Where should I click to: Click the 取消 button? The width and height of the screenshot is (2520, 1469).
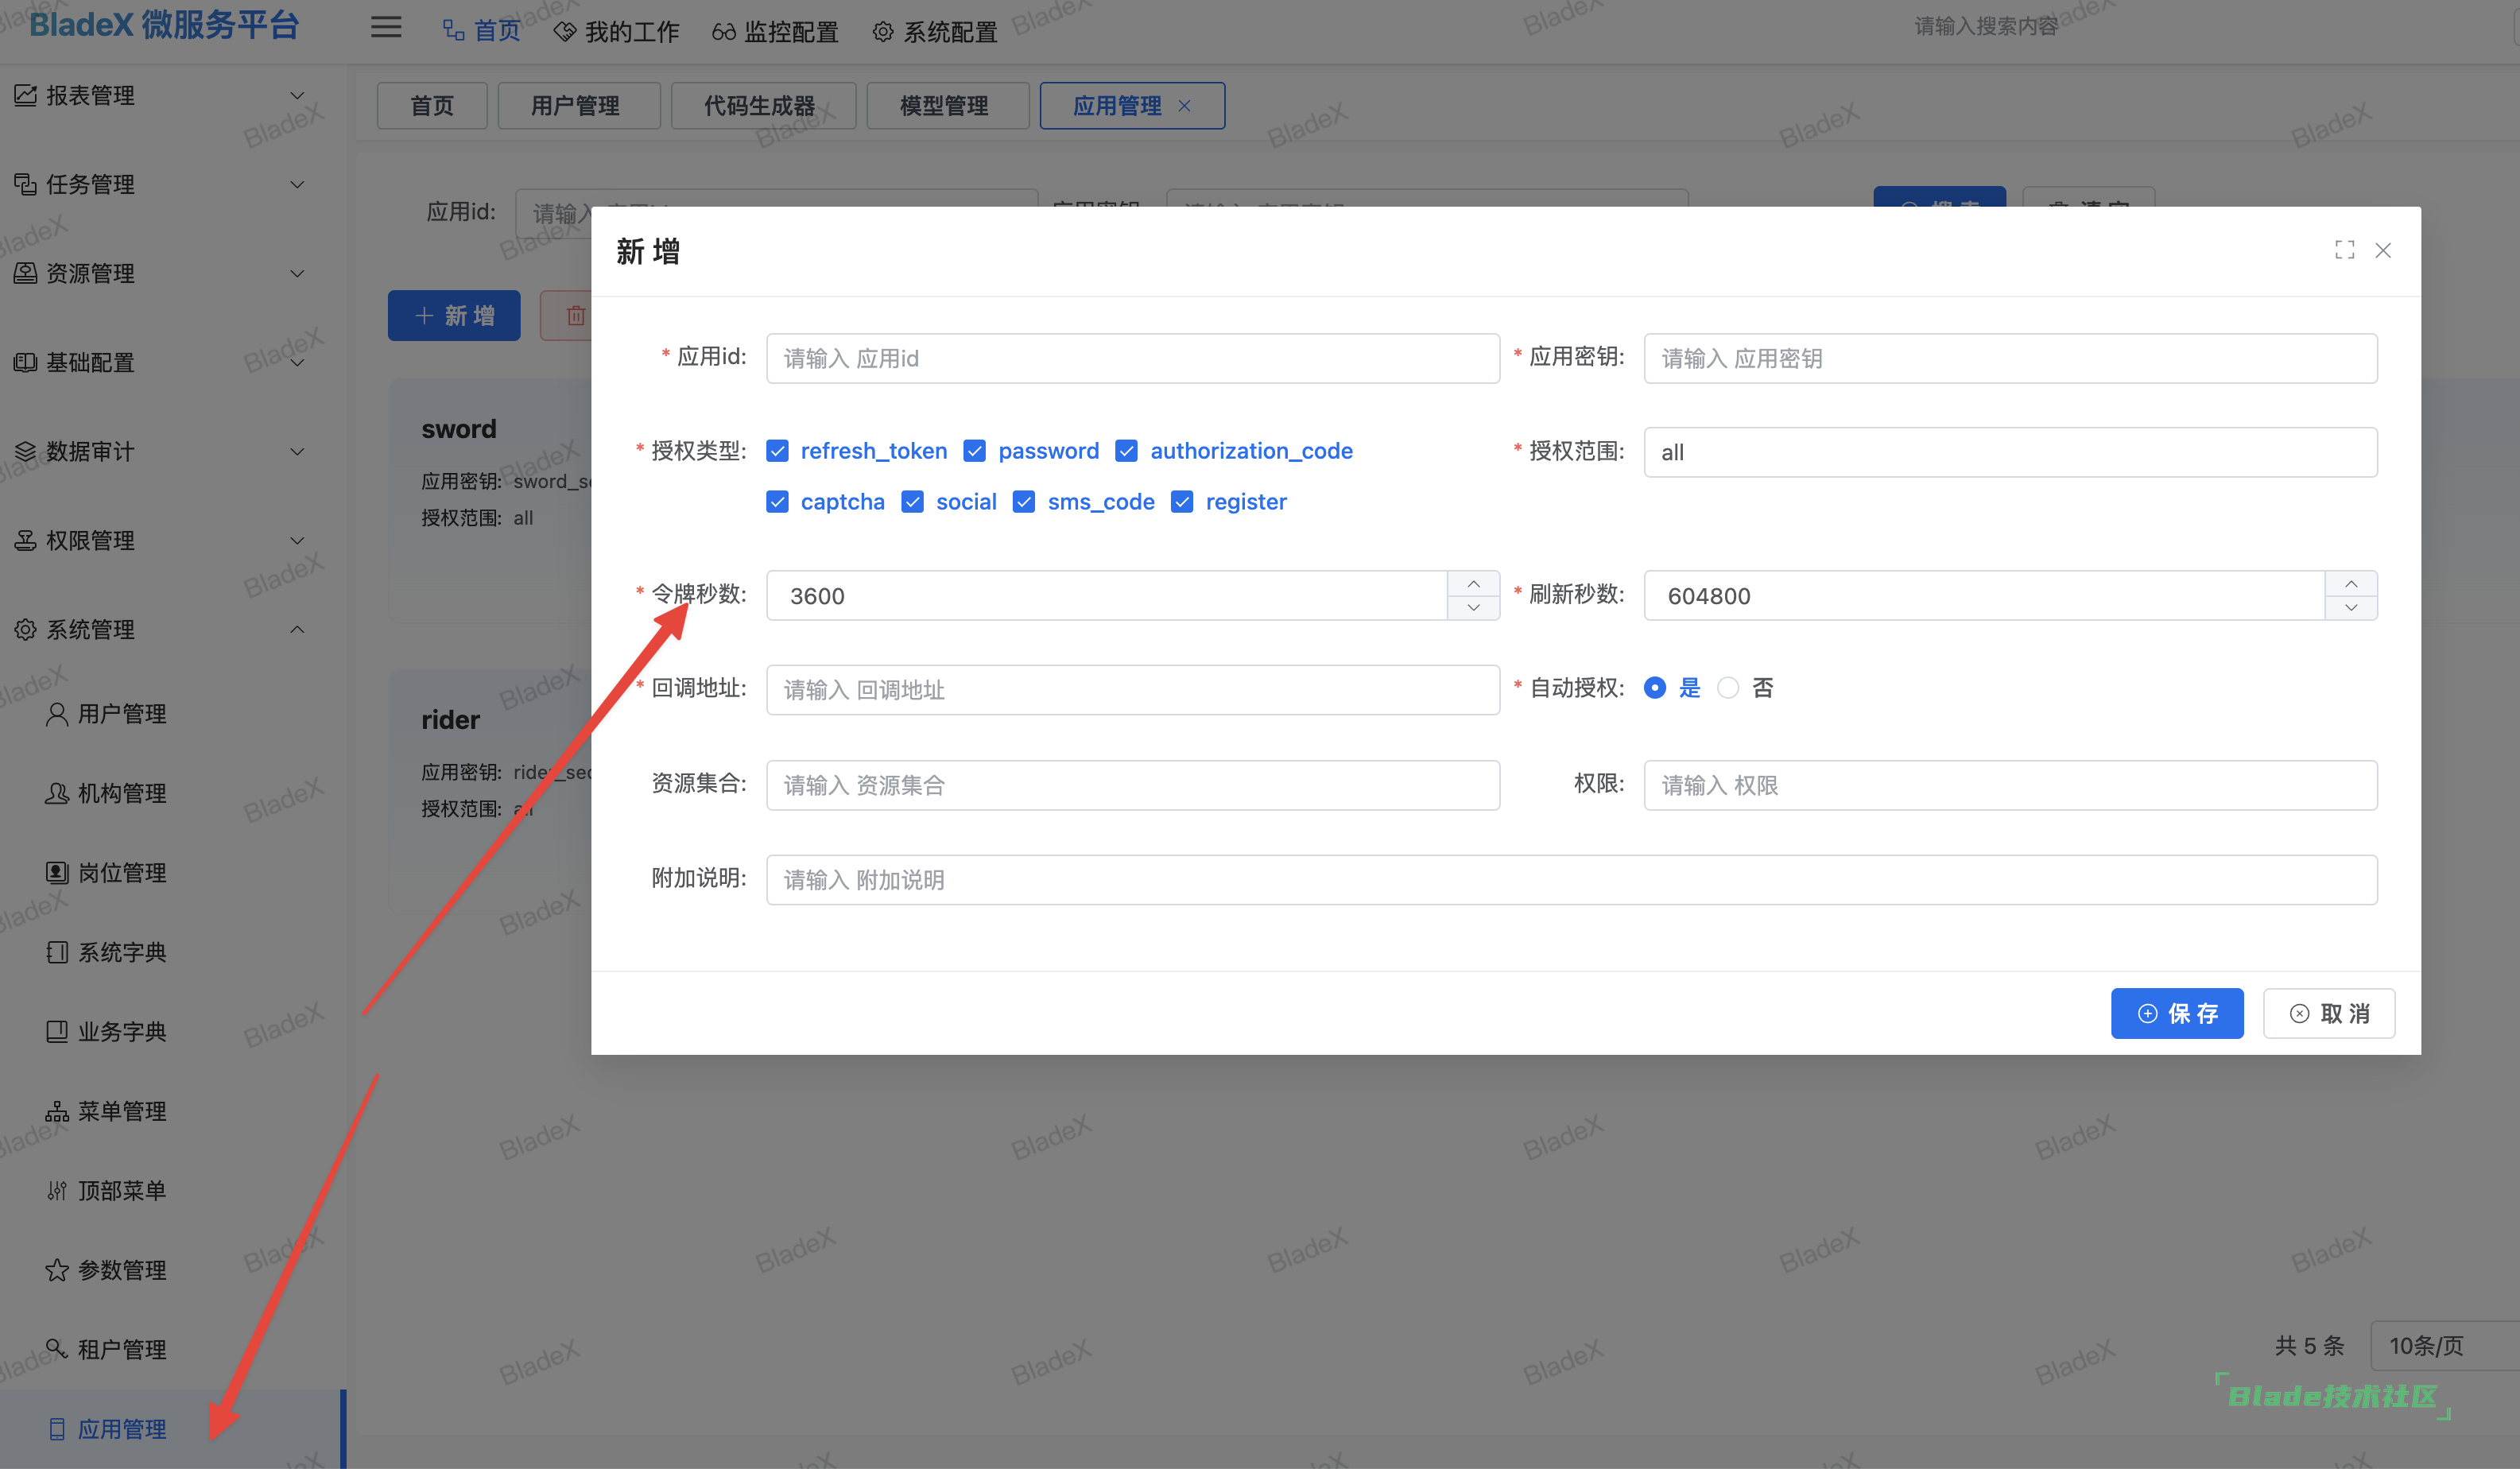point(2328,1014)
